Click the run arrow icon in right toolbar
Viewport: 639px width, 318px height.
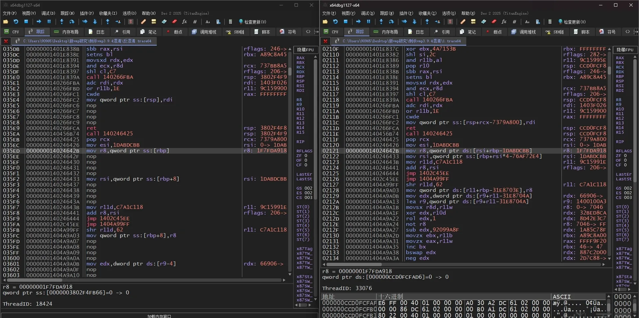pyautogui.click(x=358, y=22)
